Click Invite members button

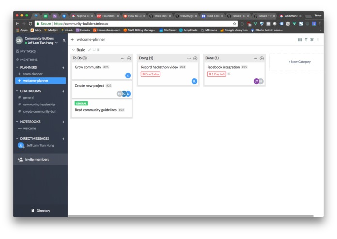coord(40,160)
